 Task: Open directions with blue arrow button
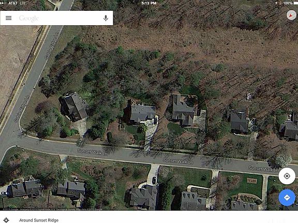click(287, 198)
